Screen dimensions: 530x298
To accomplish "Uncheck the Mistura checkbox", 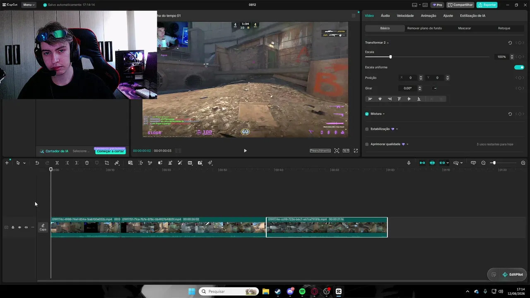I will pos(367,114).
